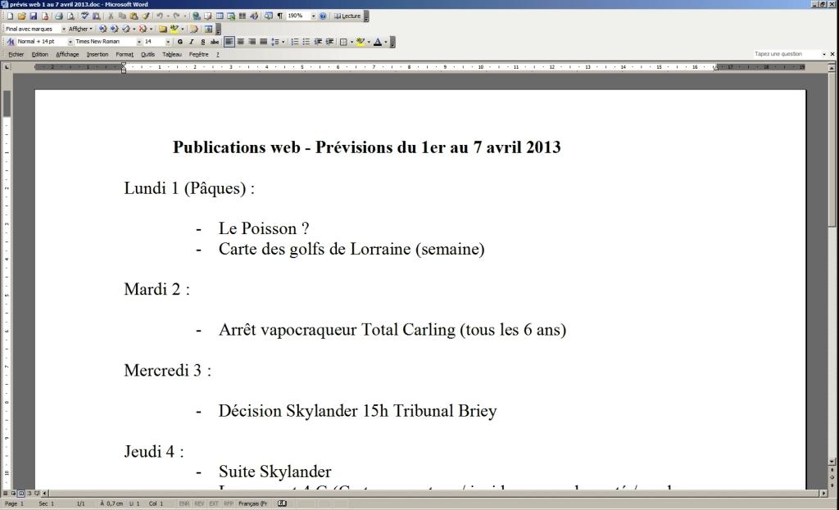Apply a numbered list

(x=295, y=42)
